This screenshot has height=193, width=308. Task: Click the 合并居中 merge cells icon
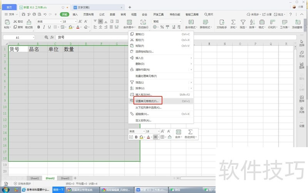129,22
